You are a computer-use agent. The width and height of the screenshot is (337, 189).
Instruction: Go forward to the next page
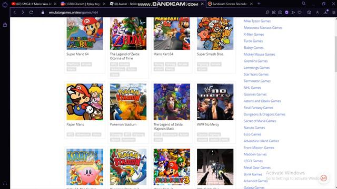[23, 13]
